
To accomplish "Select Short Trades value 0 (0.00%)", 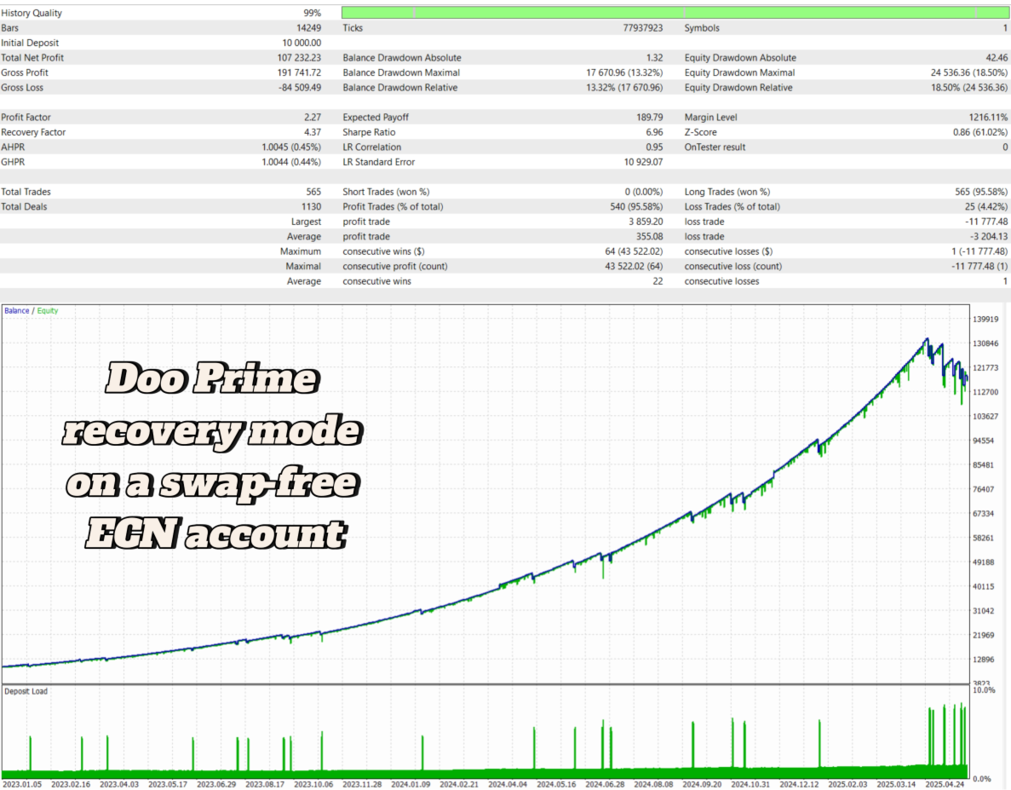I will (x=644, y=191).
